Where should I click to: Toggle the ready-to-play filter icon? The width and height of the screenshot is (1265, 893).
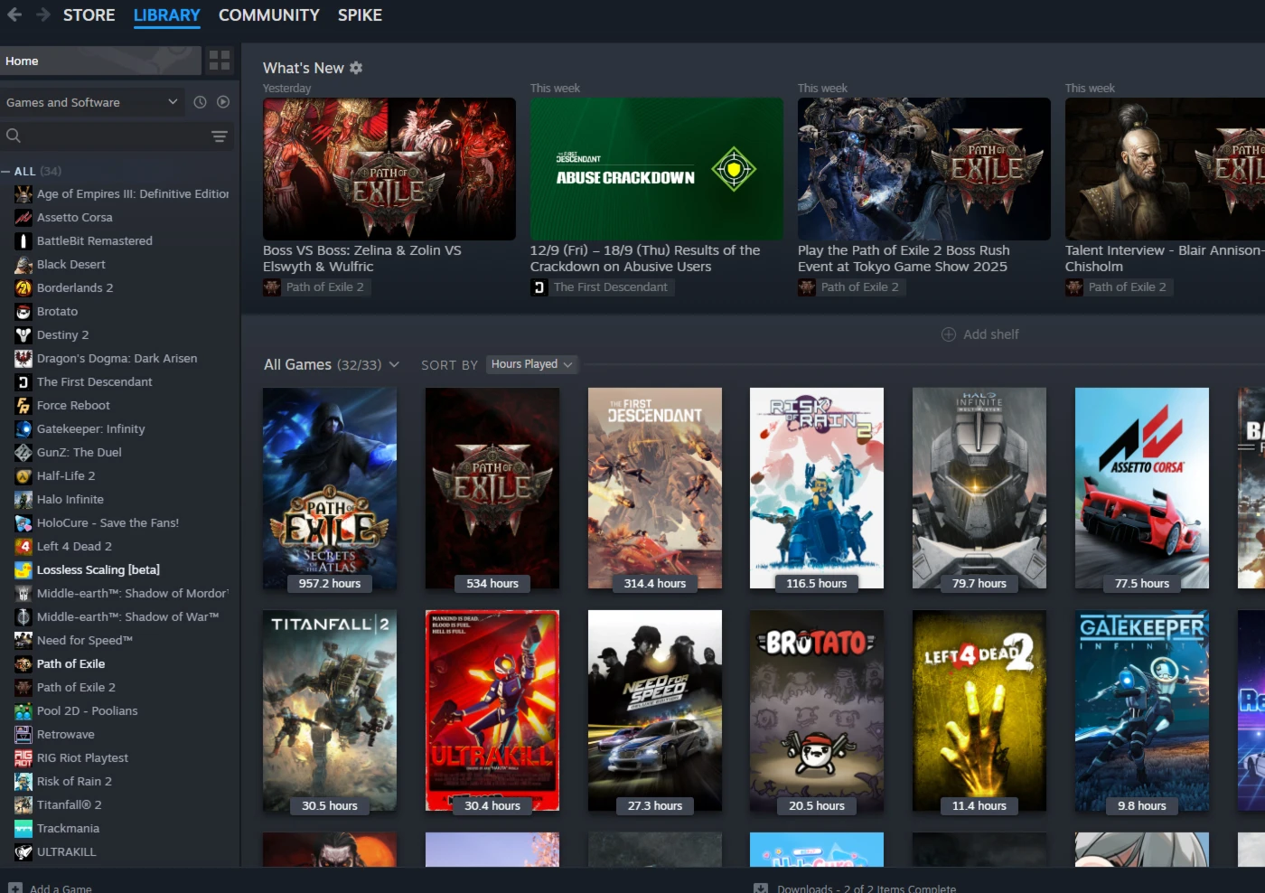click(223, 102)
